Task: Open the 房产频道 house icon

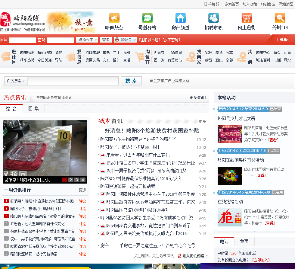Action: 180,18
